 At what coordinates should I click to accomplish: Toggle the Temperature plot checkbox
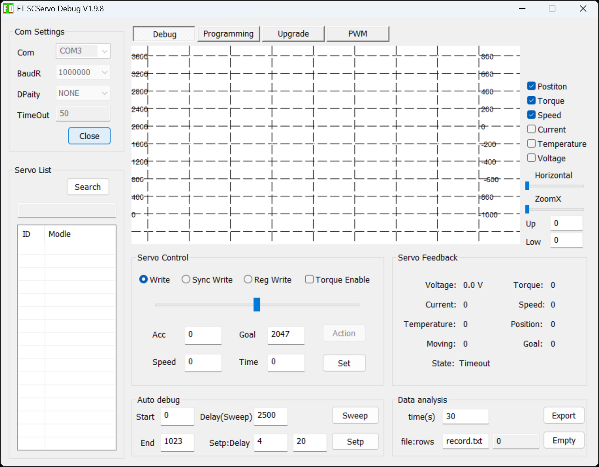(x=532, y=144)
